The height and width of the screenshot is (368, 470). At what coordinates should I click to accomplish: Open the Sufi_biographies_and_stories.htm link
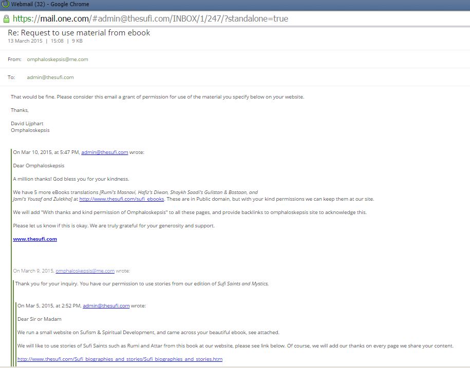(x=120, y=359)
